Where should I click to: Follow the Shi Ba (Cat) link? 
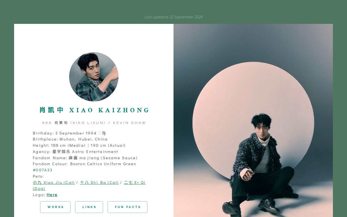point(99,183)
